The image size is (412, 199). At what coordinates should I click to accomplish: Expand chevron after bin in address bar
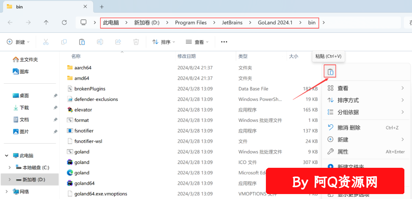324,22
